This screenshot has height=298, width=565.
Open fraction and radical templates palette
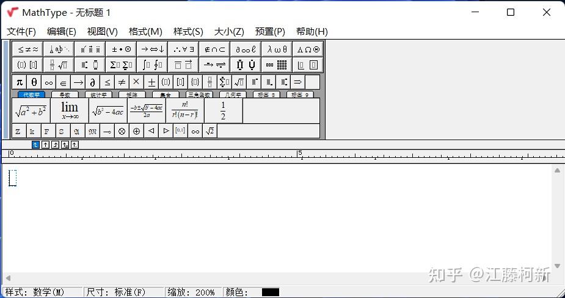[x=59, y=65]
